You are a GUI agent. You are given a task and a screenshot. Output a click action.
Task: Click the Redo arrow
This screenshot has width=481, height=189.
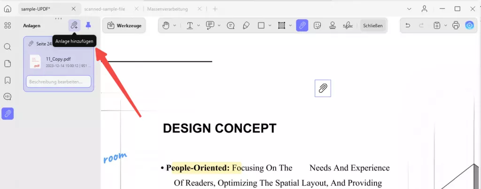click(421, 25)
